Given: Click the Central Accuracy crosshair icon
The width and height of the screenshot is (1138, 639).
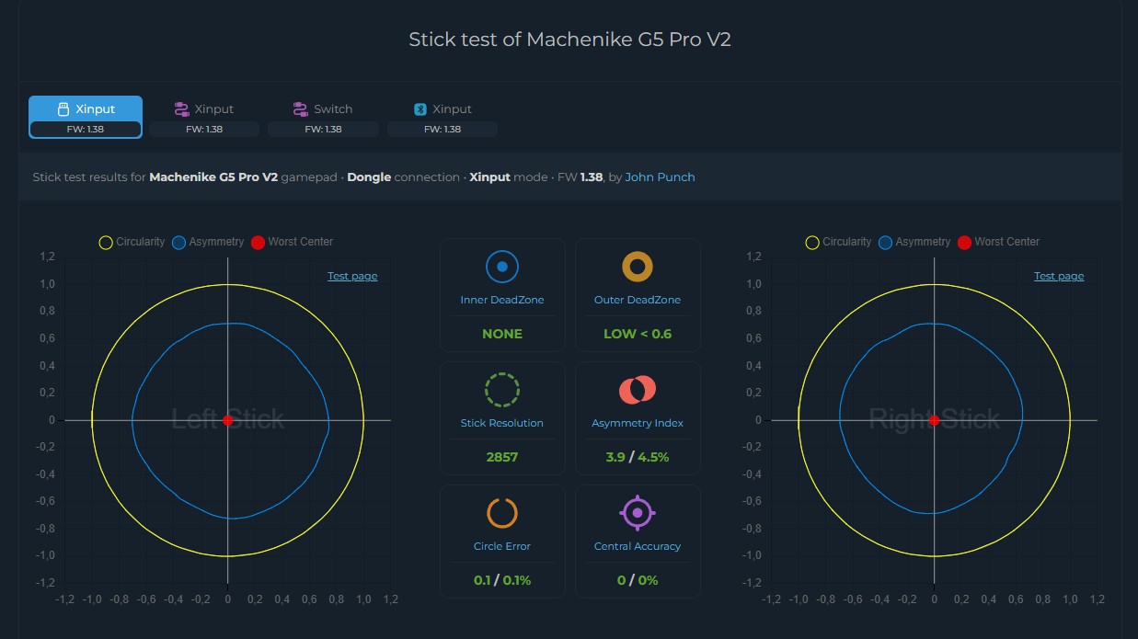Looking at the screenshot, I should pos(638,513).
